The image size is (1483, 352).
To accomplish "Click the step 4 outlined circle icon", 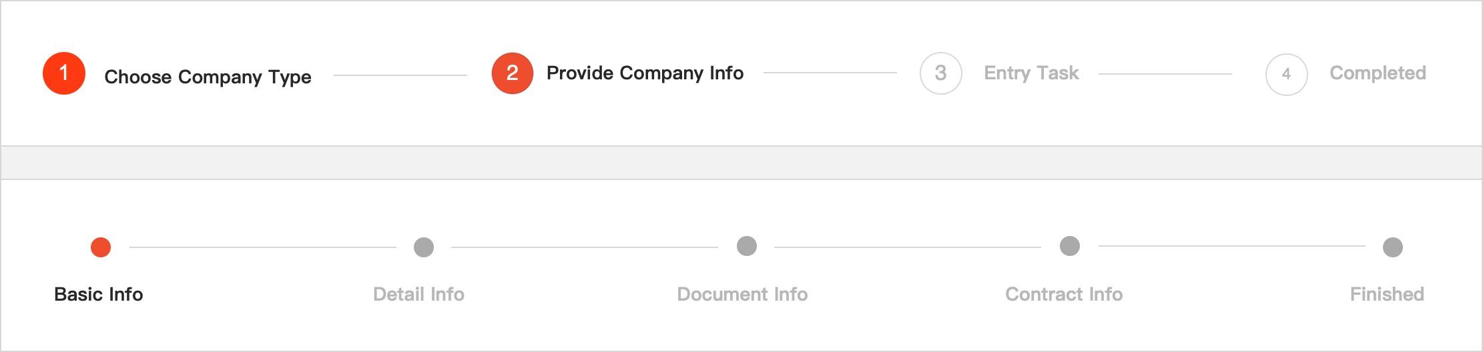I will pyautogui.click(x=1286, y=74).
